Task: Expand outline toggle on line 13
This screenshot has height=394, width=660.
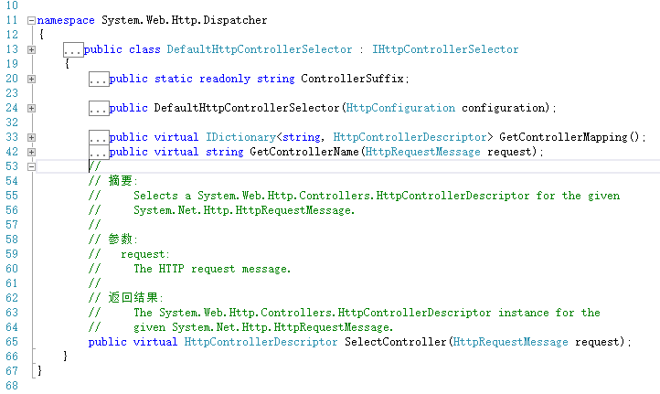Action: click(32, 49)
